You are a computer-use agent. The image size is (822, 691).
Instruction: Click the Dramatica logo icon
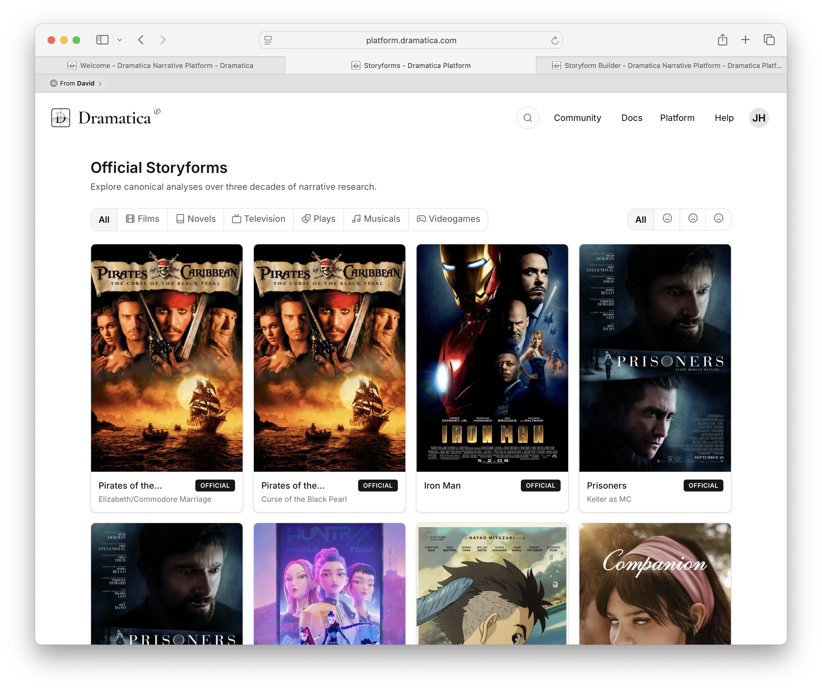(61, 118)
